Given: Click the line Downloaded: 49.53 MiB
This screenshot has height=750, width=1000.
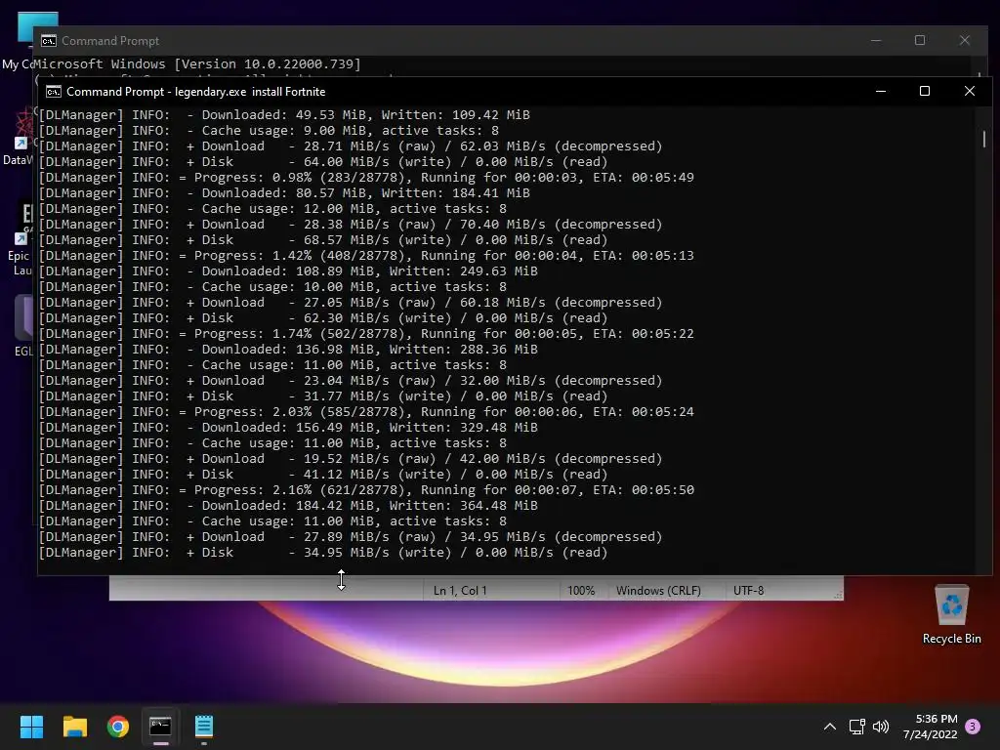Looking at the screenshot, I should [x=284, y=115].
